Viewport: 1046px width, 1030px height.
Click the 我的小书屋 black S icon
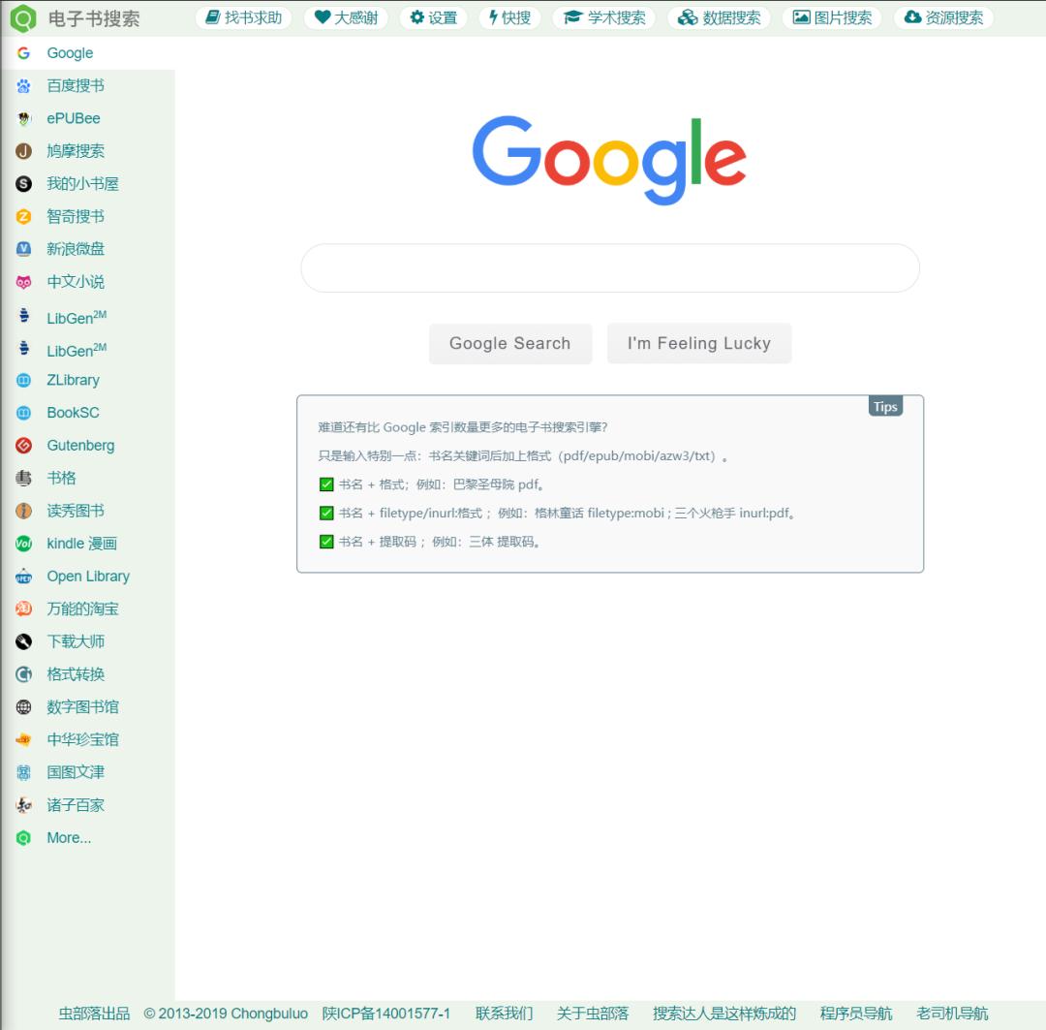coord(23,183)
